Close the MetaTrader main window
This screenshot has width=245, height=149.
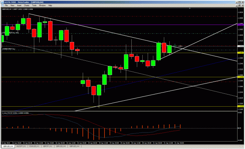coord(242,2)
